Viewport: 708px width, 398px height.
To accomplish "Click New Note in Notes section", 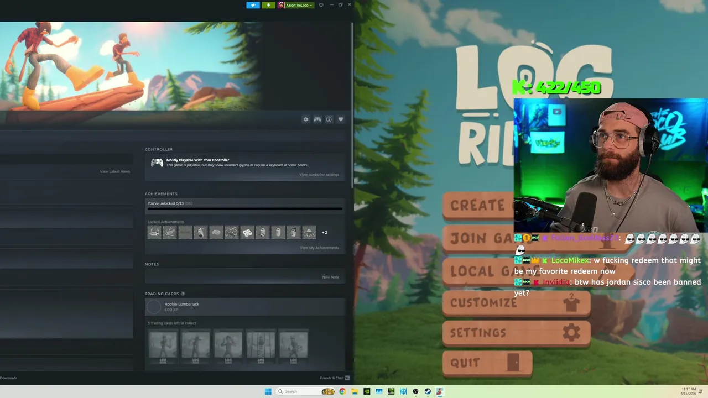I will (331, 277).
